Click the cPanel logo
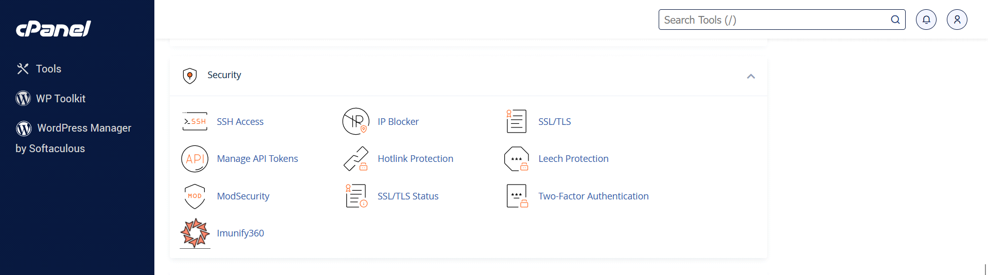988x275 pixels. 54,29
